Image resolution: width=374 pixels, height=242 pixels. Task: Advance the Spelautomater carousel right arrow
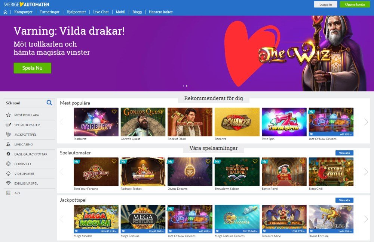(x=366, y=172)
